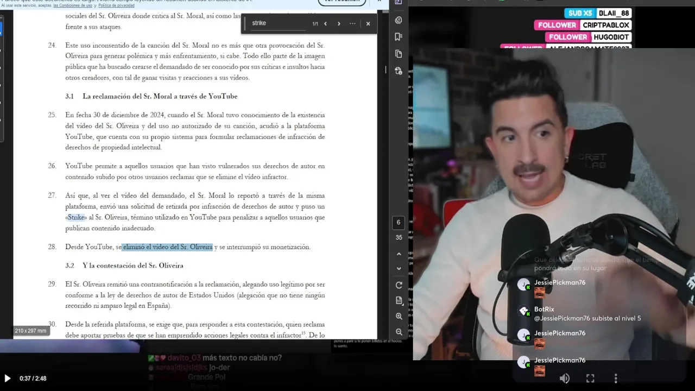This screenshot has height=391, width=695.
Task: Go to next search result in find bar
Action: point(339,23)
